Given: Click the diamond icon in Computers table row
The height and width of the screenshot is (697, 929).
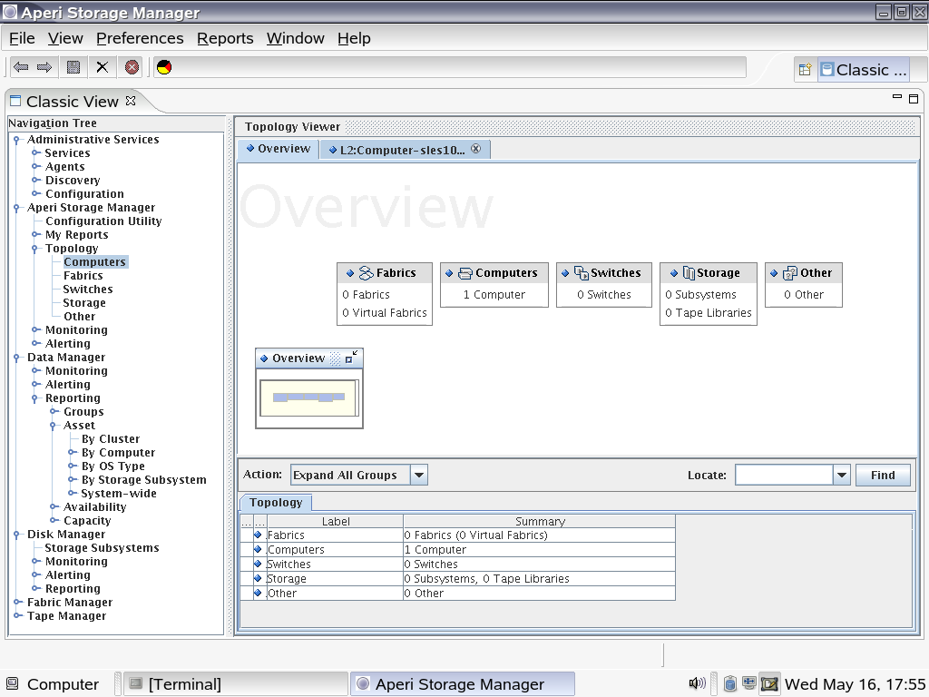Looking at the screenshot, I should 258,549.
